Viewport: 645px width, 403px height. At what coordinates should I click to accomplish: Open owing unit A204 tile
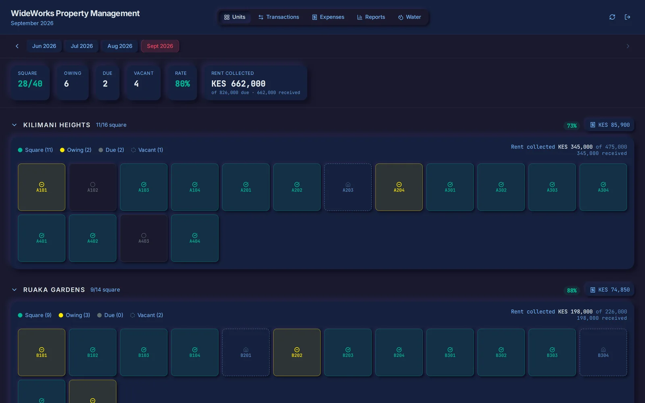399,187
